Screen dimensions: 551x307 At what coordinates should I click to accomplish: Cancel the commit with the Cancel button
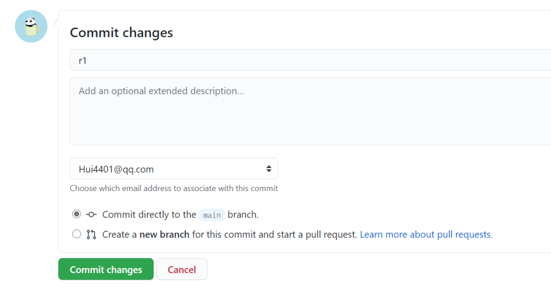pyautogui.click(x=182, y=269)
